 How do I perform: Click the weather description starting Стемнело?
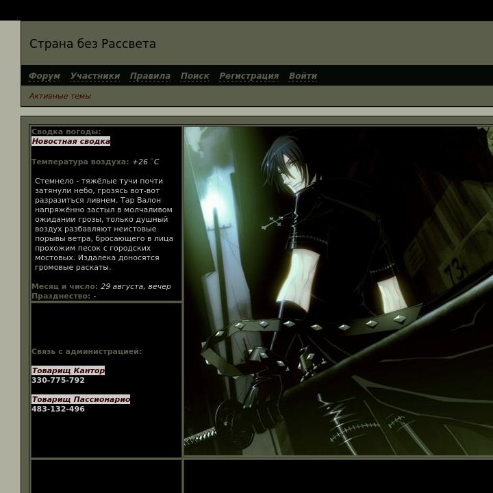point(104,224)
